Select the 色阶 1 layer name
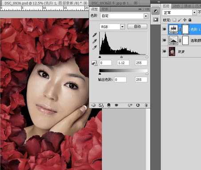 195,30
